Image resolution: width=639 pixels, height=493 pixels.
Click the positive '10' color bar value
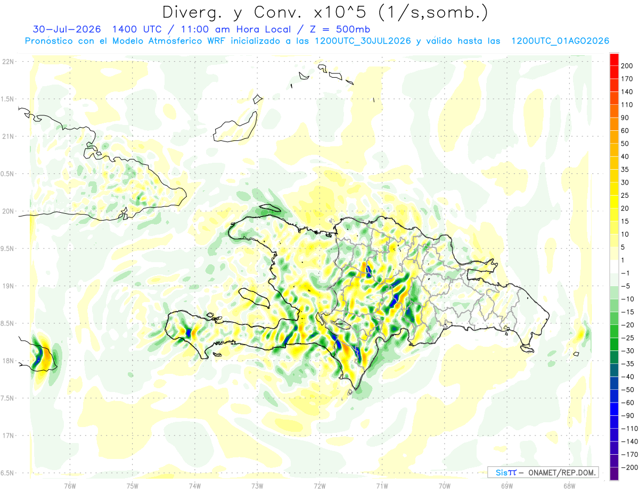[x=625, y=235]
